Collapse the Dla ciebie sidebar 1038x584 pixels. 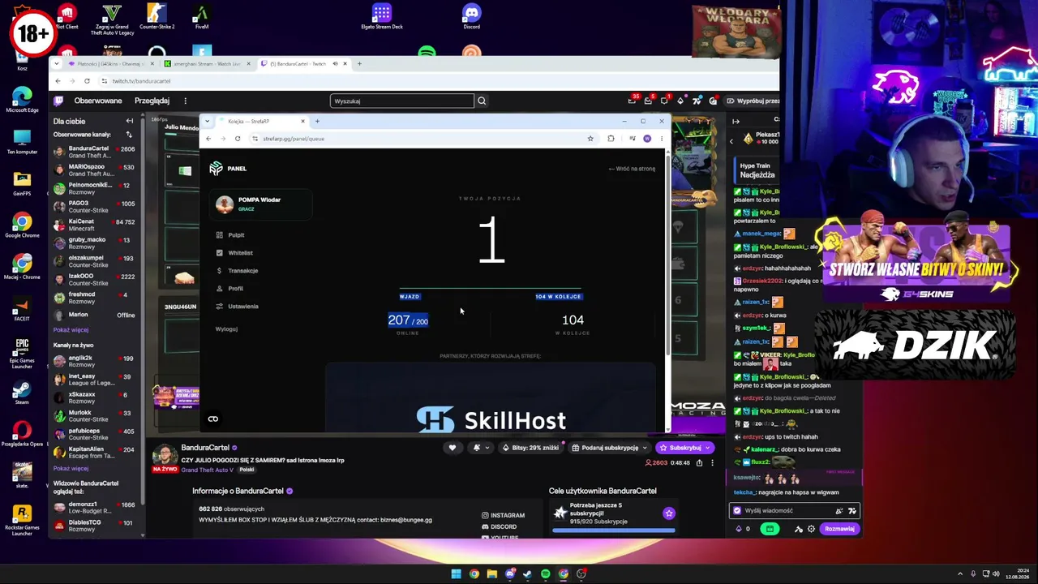click(x=129, y=121)
